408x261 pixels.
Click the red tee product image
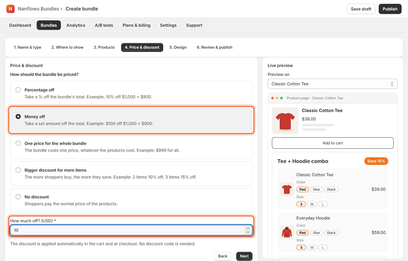coord(285,121)
